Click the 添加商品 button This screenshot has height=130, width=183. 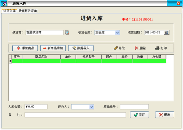tap(25, 48)
